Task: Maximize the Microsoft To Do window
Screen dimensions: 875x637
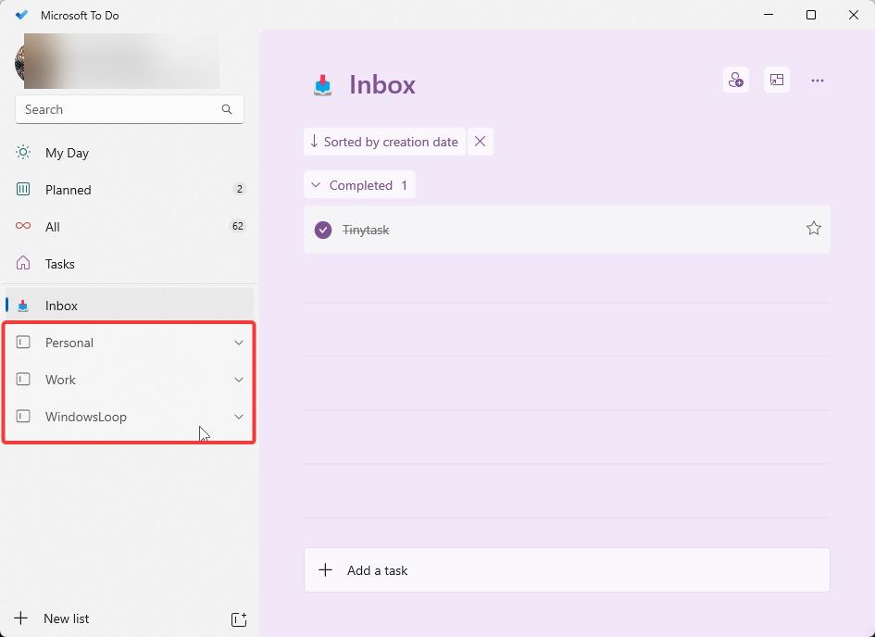Action: point(811,15)
